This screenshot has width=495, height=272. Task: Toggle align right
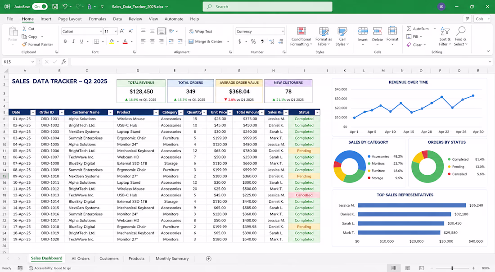(x=161, y=41)
